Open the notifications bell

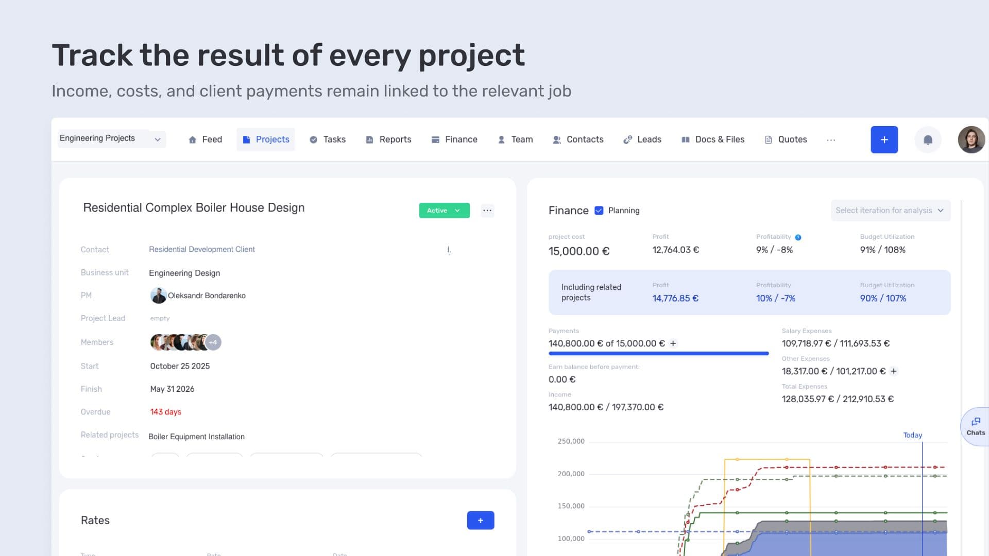pyautogui.click(x=928, y=140)
